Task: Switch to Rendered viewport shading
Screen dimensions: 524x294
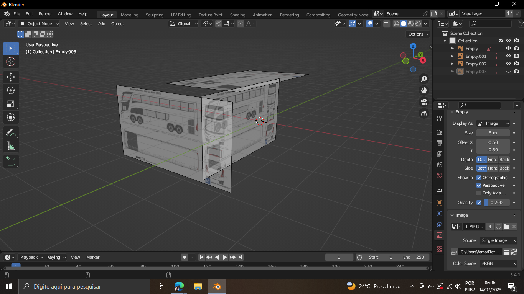Action: click(x=418, y=24)
